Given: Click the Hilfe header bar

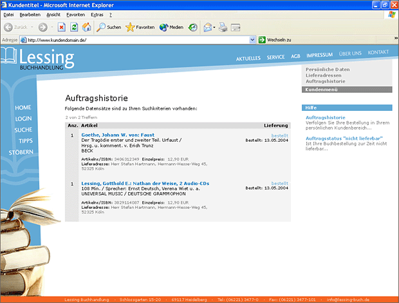Looking at the screenshot, I should tap(347, 108).
